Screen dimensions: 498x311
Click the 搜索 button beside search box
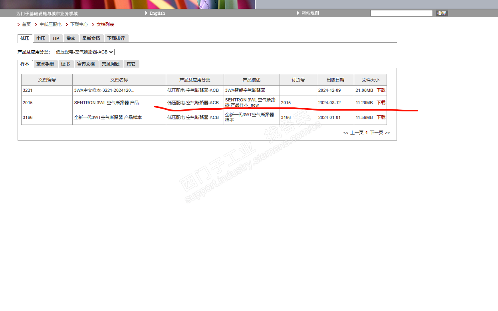pyautogui.click(x=442, y=13)
